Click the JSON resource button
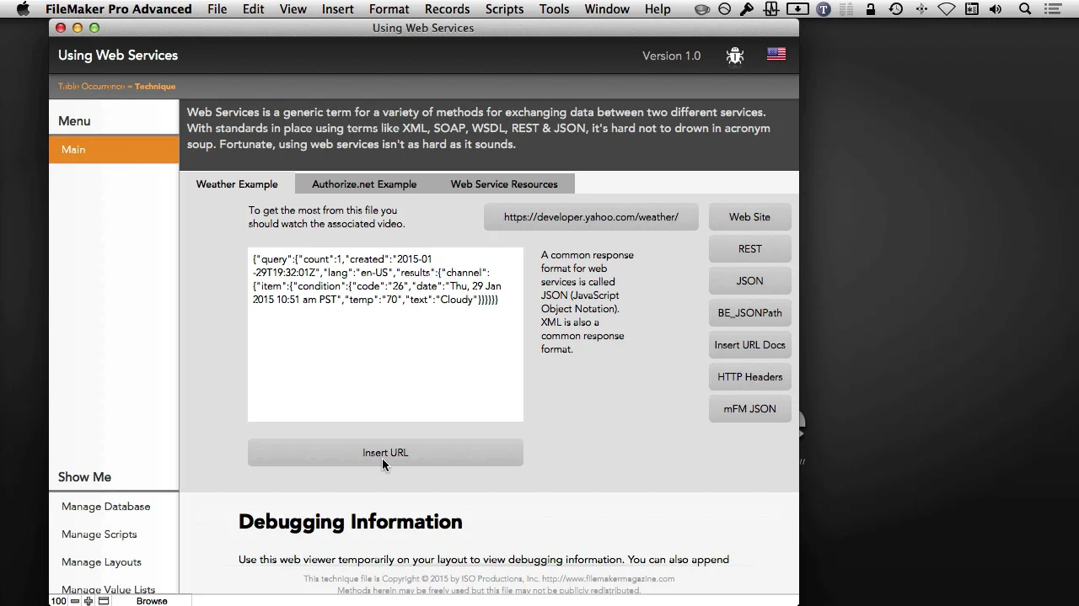 (x=749, y=281)
